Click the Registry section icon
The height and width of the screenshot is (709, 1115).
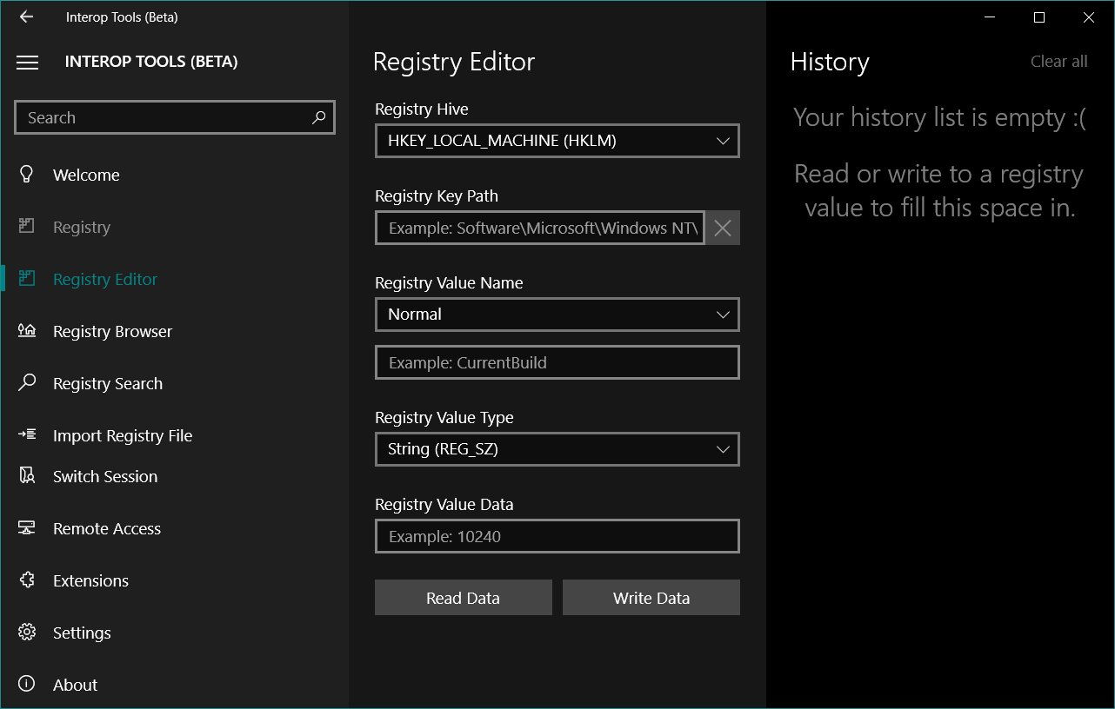click(x=27, y=227)
